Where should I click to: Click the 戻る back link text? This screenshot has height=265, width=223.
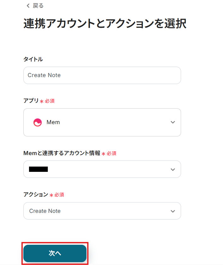coord(38,6)
